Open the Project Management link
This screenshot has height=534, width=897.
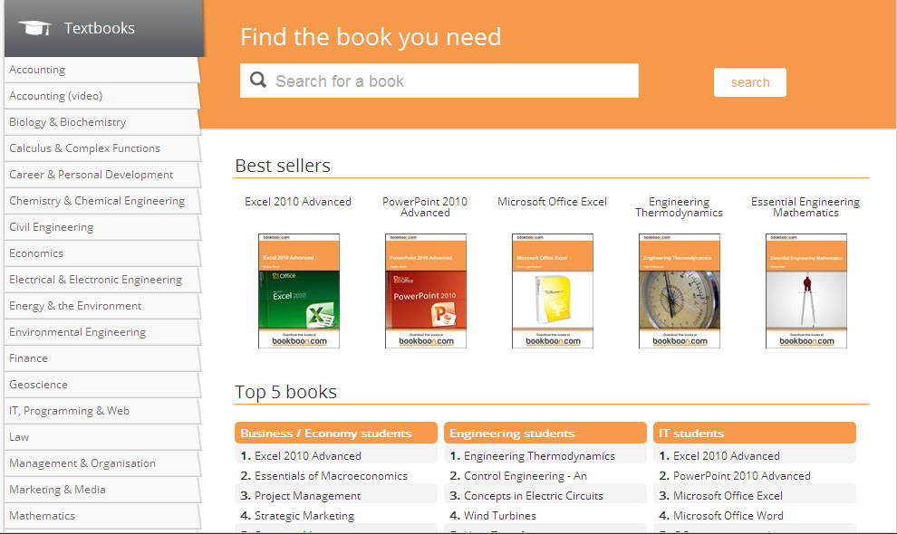[x=307, y=496]
